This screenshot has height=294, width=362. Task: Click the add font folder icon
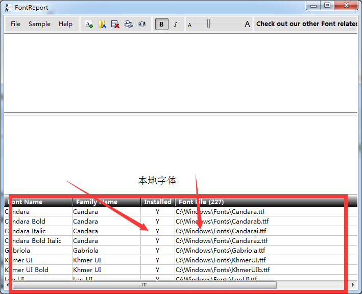pyautogui.click(x=102, y=24)
